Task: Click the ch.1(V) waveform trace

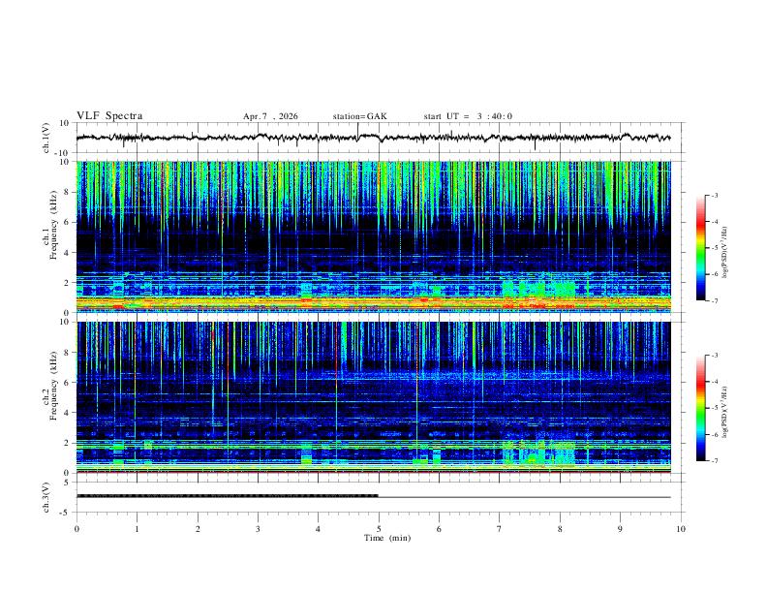Action: (373, 138)
